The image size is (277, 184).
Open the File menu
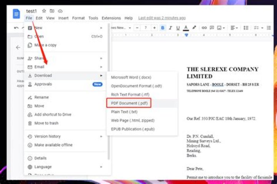tap(29, 18)
